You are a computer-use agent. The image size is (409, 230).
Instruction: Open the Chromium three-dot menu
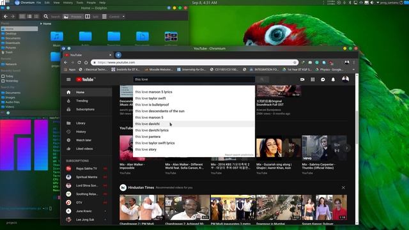pyautogui.click(x=354, y=63)
